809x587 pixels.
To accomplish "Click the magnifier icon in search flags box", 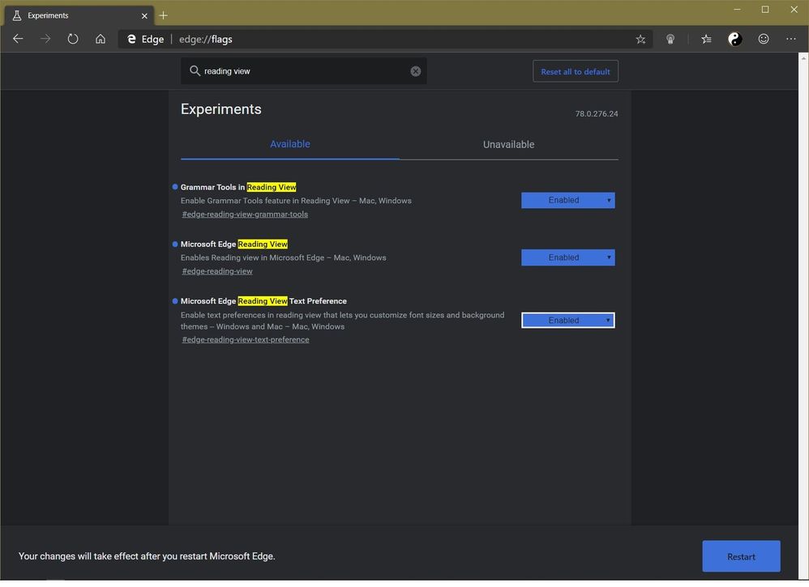I will click(195, 71).
